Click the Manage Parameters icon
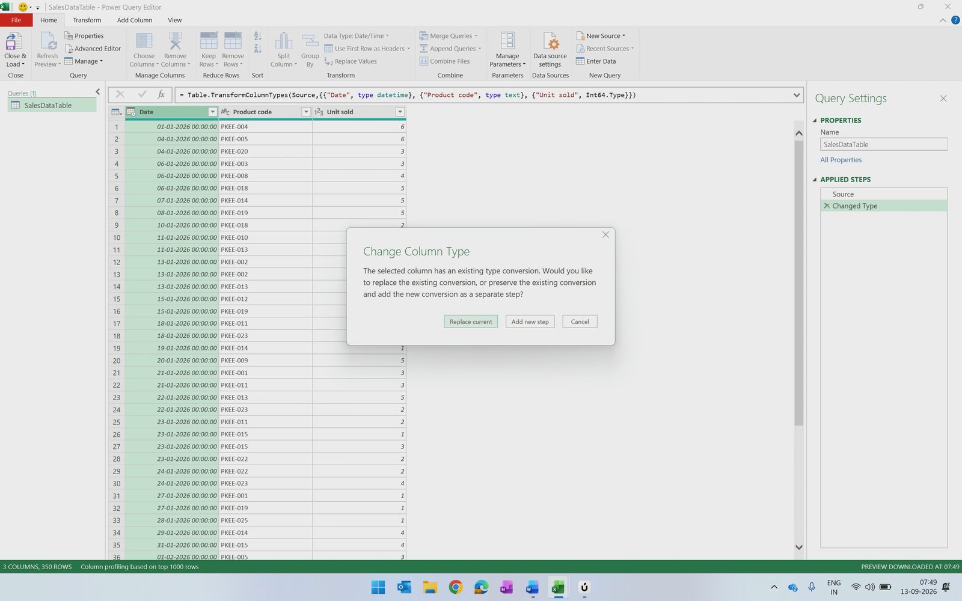962x601 pixels. point(507,41)
